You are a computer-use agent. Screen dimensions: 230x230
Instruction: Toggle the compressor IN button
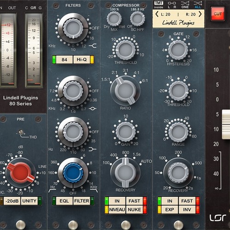point(117,201)
